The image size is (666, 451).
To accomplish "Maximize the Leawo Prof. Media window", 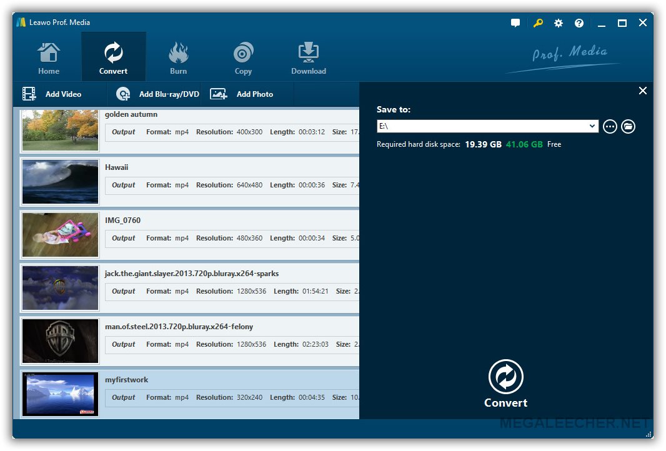I will click(622, 23).
